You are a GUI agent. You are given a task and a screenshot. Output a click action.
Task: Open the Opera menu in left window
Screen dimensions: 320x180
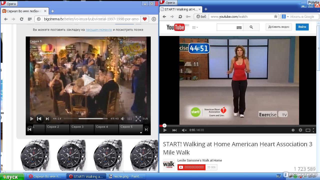(x=9, y=3)
